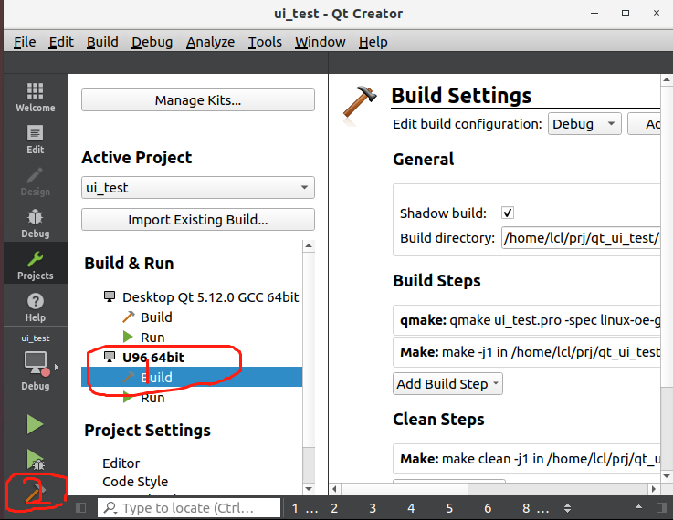Viewport: 673px width, 520px height.
Task: Open the Add Build Step dropdown
Action: coord(447,383)
